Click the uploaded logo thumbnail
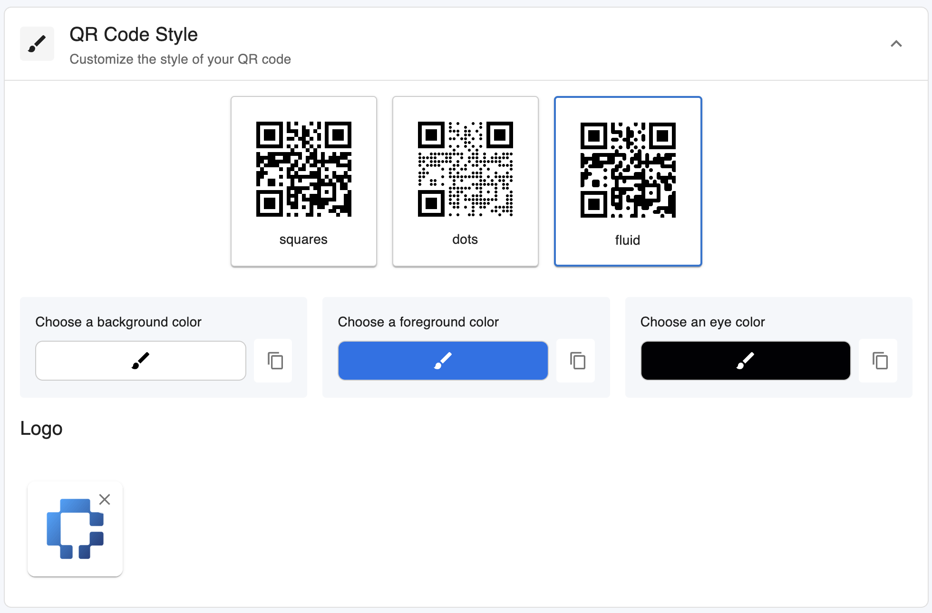 click(75, 529)
